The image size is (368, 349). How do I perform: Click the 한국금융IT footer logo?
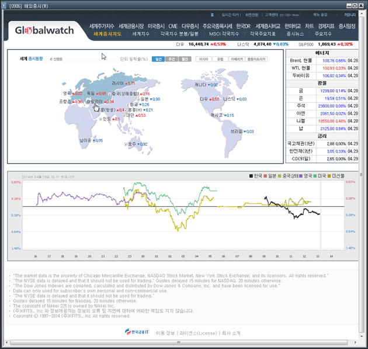137,332
